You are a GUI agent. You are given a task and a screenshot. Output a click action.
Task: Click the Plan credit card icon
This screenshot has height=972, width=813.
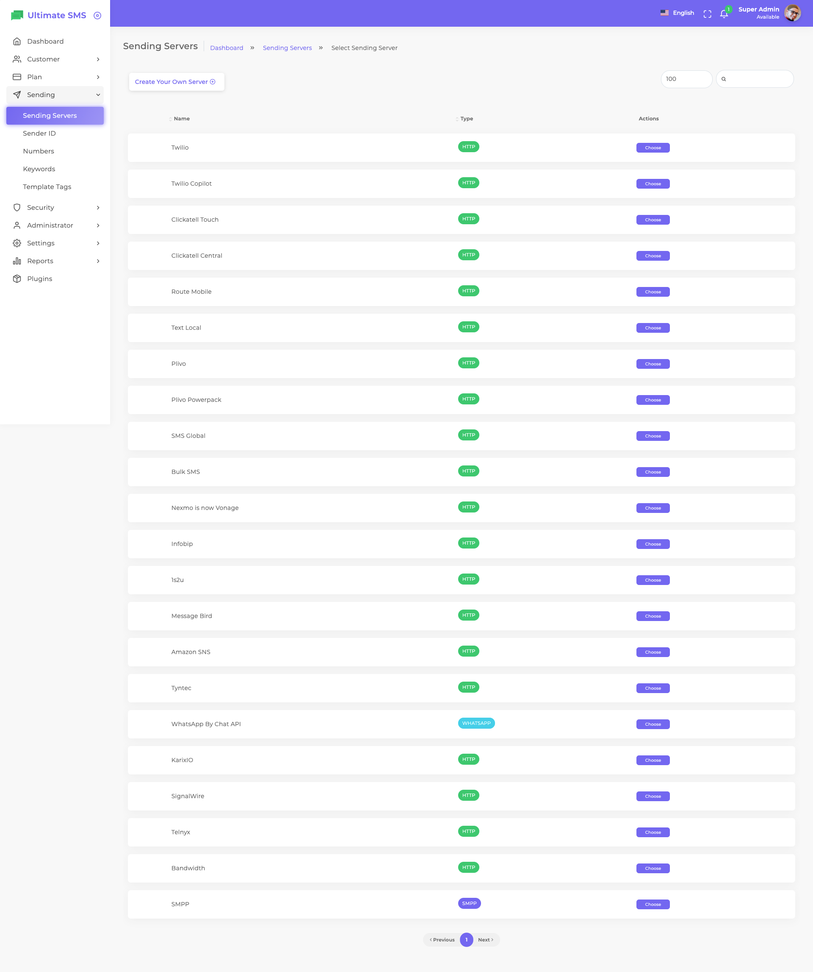click(x=17, y=77)
